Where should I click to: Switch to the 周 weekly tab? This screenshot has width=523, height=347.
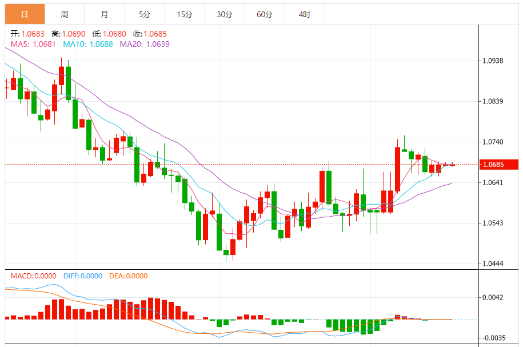click(65, 14)
